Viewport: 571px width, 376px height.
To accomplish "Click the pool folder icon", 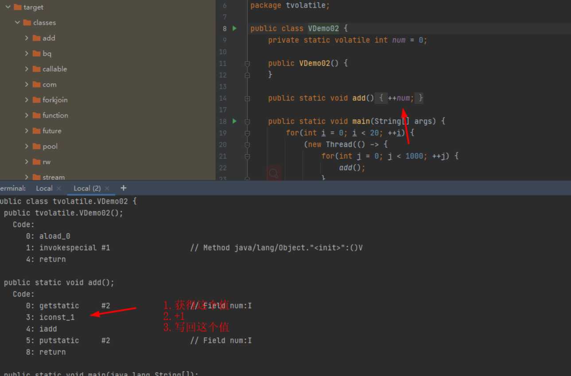I will 36,146.
